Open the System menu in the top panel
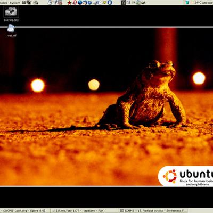 tap(15, 3)
